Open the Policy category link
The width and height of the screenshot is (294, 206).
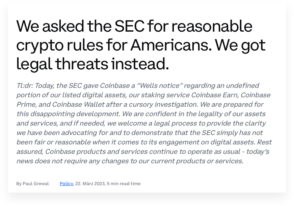pyautogui.click(x=66, y=183)
